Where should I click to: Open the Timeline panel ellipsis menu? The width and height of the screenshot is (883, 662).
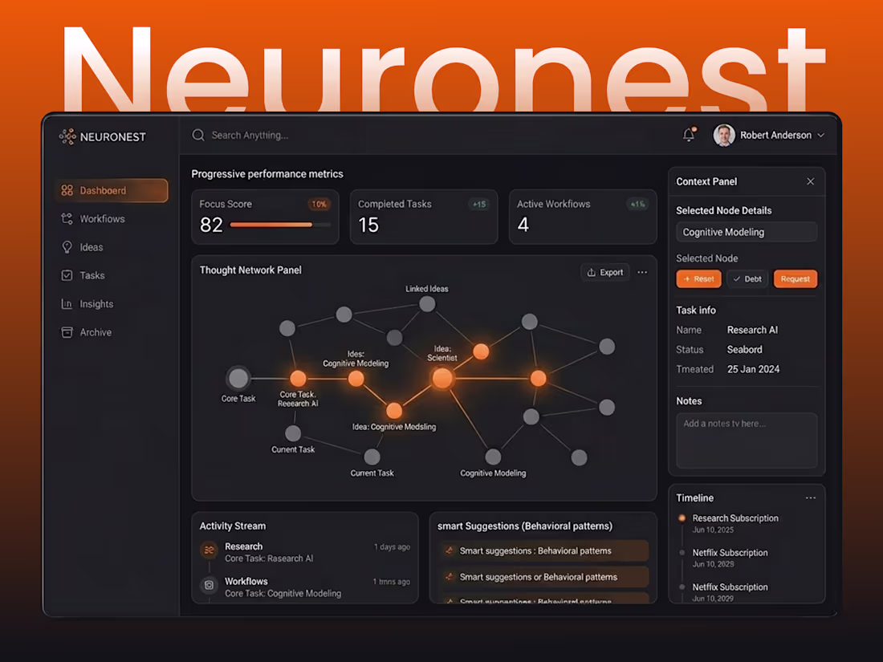(x=810, y=498)
